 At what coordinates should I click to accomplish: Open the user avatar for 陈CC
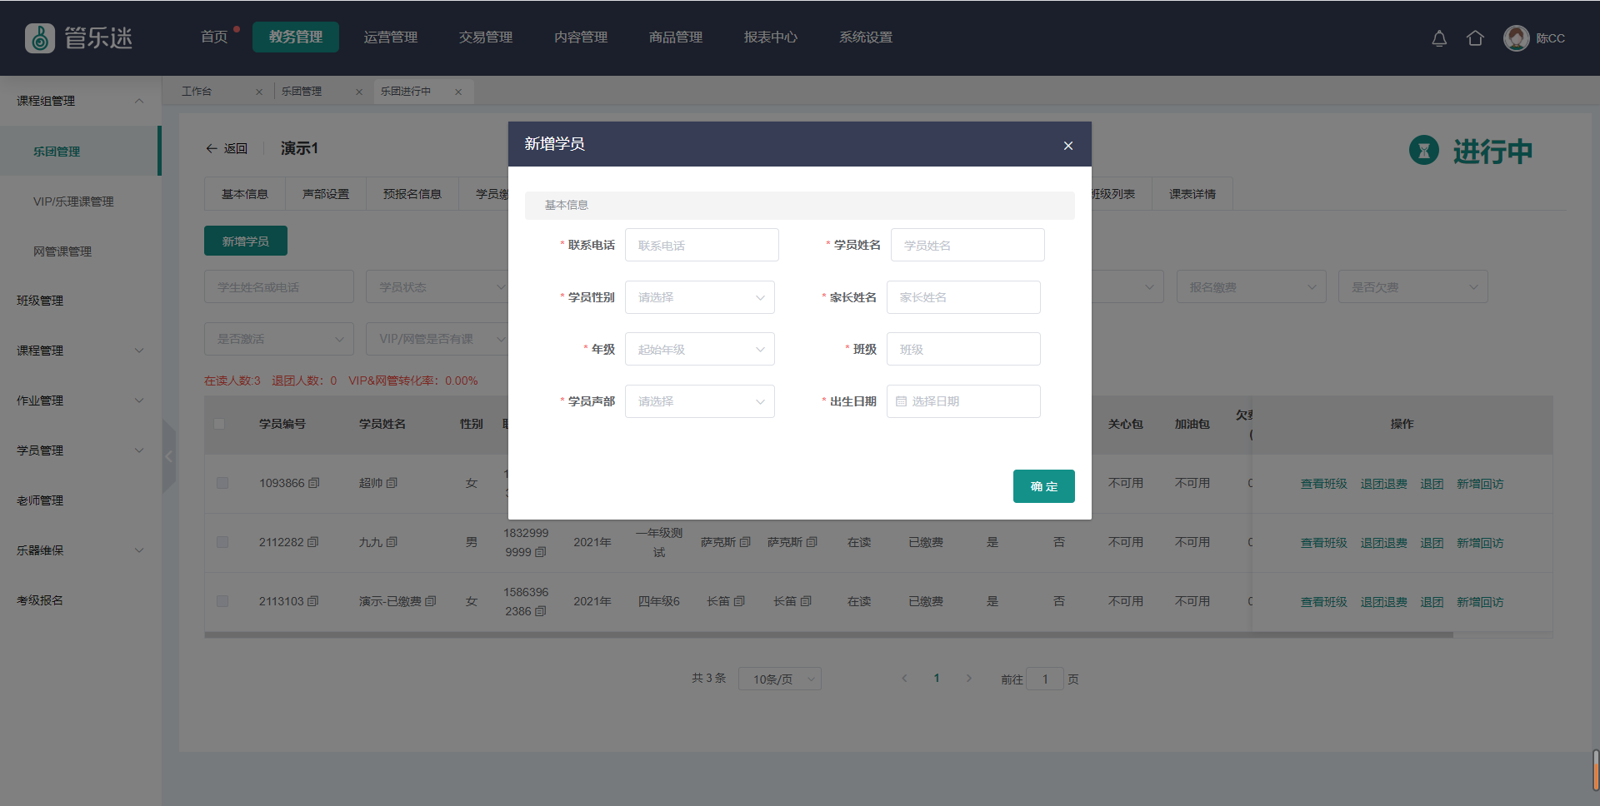1516,38
